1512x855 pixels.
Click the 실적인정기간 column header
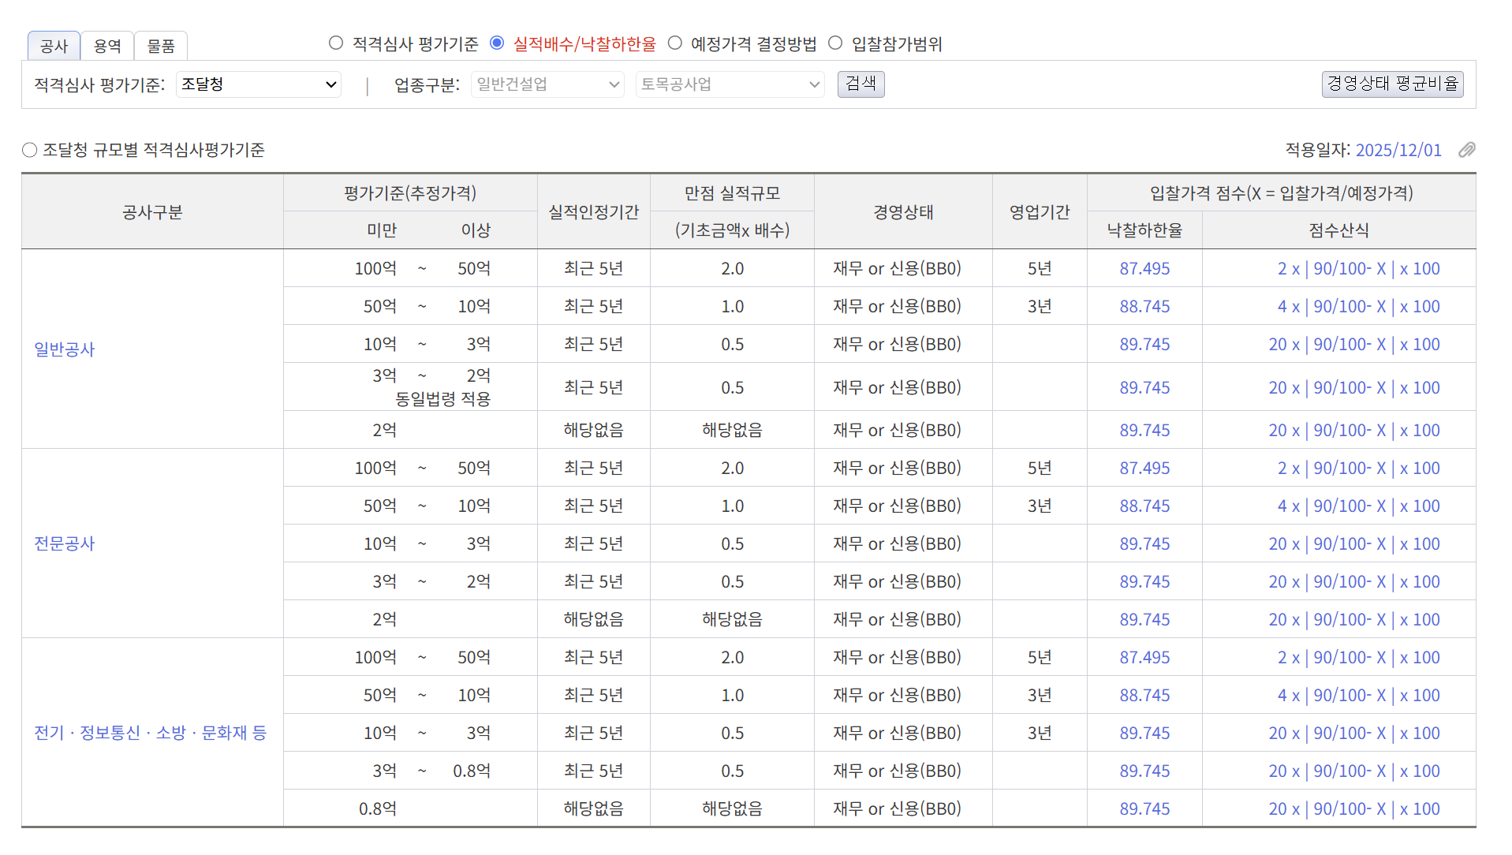tap(594, 212)
